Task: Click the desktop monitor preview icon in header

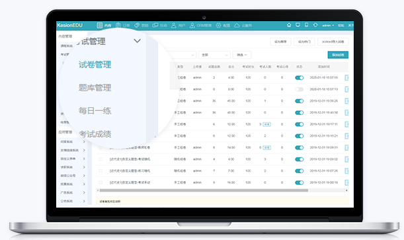Action: pyautogui.click(x=298, y=25)
